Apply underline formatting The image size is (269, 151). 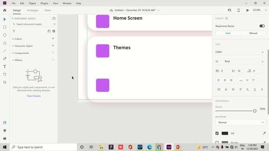pyautogui.click(x=255, y=90)
